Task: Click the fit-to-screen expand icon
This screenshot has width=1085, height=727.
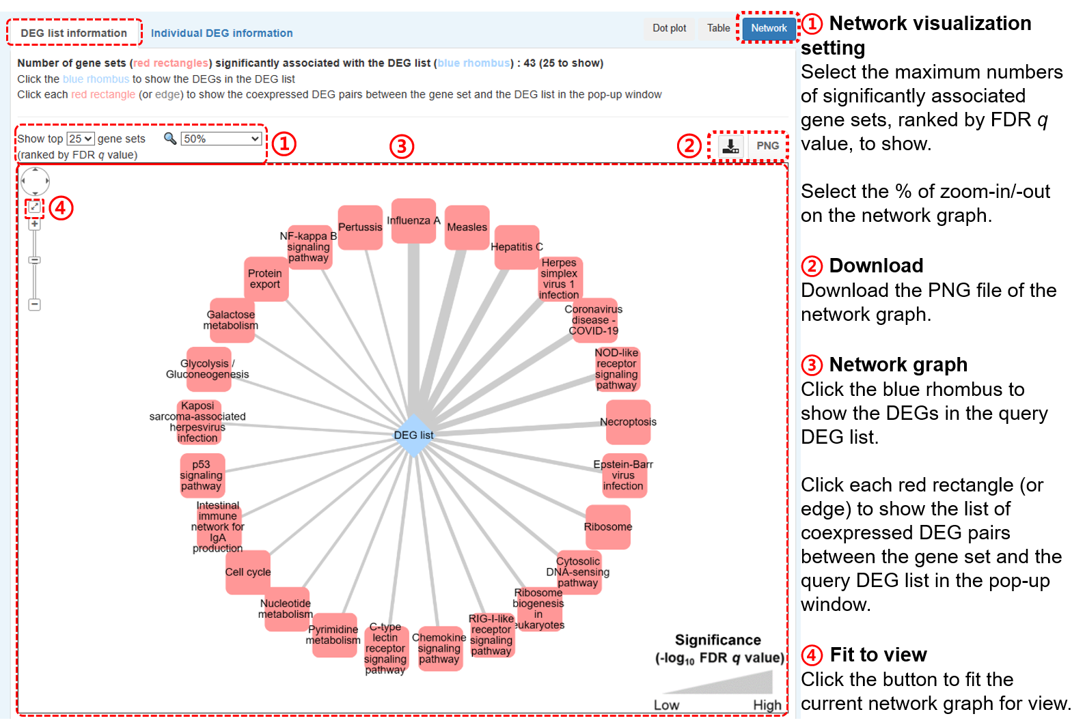Action: (34, 207)
